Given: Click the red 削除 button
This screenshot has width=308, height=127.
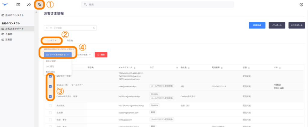Looking at the screenshot, I should pos(101,55).
